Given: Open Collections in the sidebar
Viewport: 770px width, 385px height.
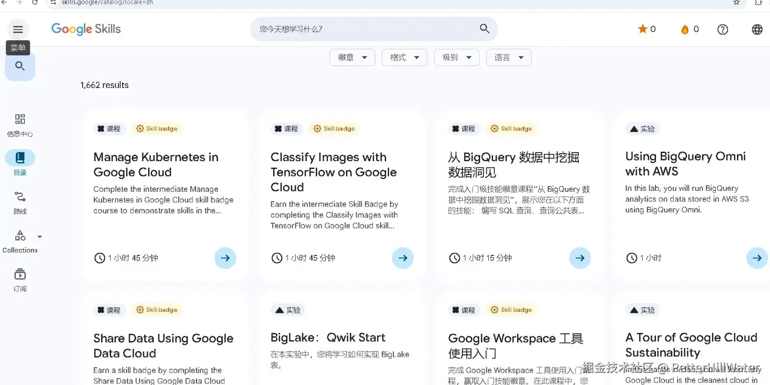Looking at the screenshot, I should (x=20, y=241).
